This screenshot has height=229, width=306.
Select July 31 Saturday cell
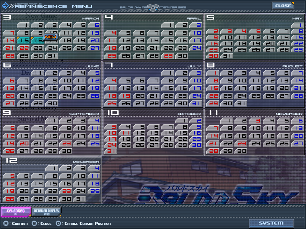point(196,103)
